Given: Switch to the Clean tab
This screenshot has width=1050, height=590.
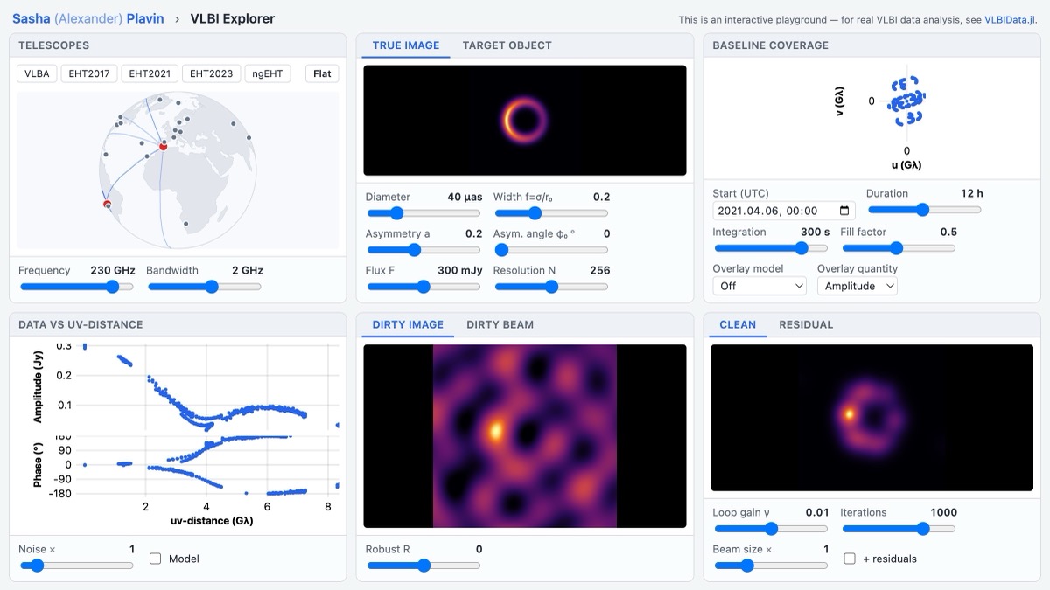Looking at the screenshot, I should click(738, 324).
